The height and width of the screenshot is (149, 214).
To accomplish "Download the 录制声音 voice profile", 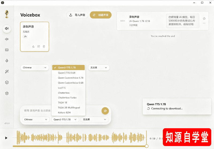I will pos(33,46).
